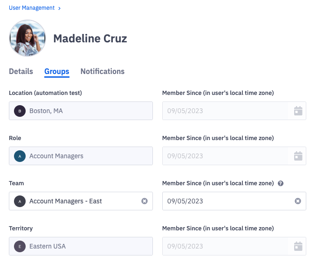Open the Notifications tab
The width and height of the screenshot is (317, 262).
(x=103, y=71)
